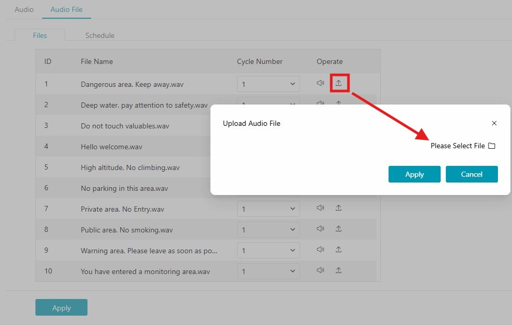Click the Operate column header

pyautogui.click(x=330, y=61)
